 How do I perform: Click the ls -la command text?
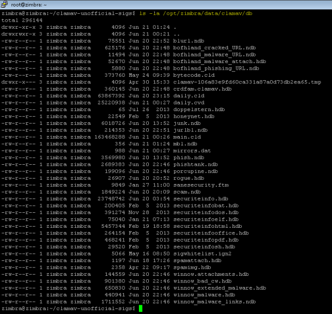(x=196, y=13)
